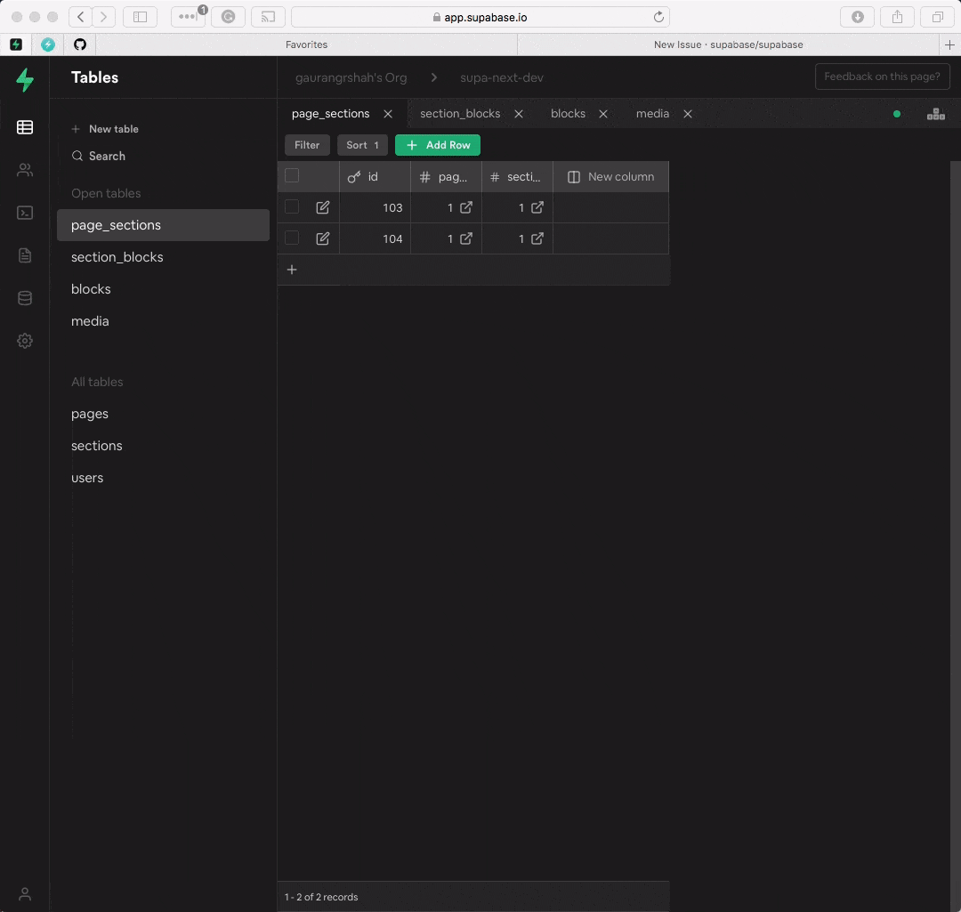961x912 pixels.
Task: Open the API docs icon in sidebar
Action: click(x=24, y=254)
